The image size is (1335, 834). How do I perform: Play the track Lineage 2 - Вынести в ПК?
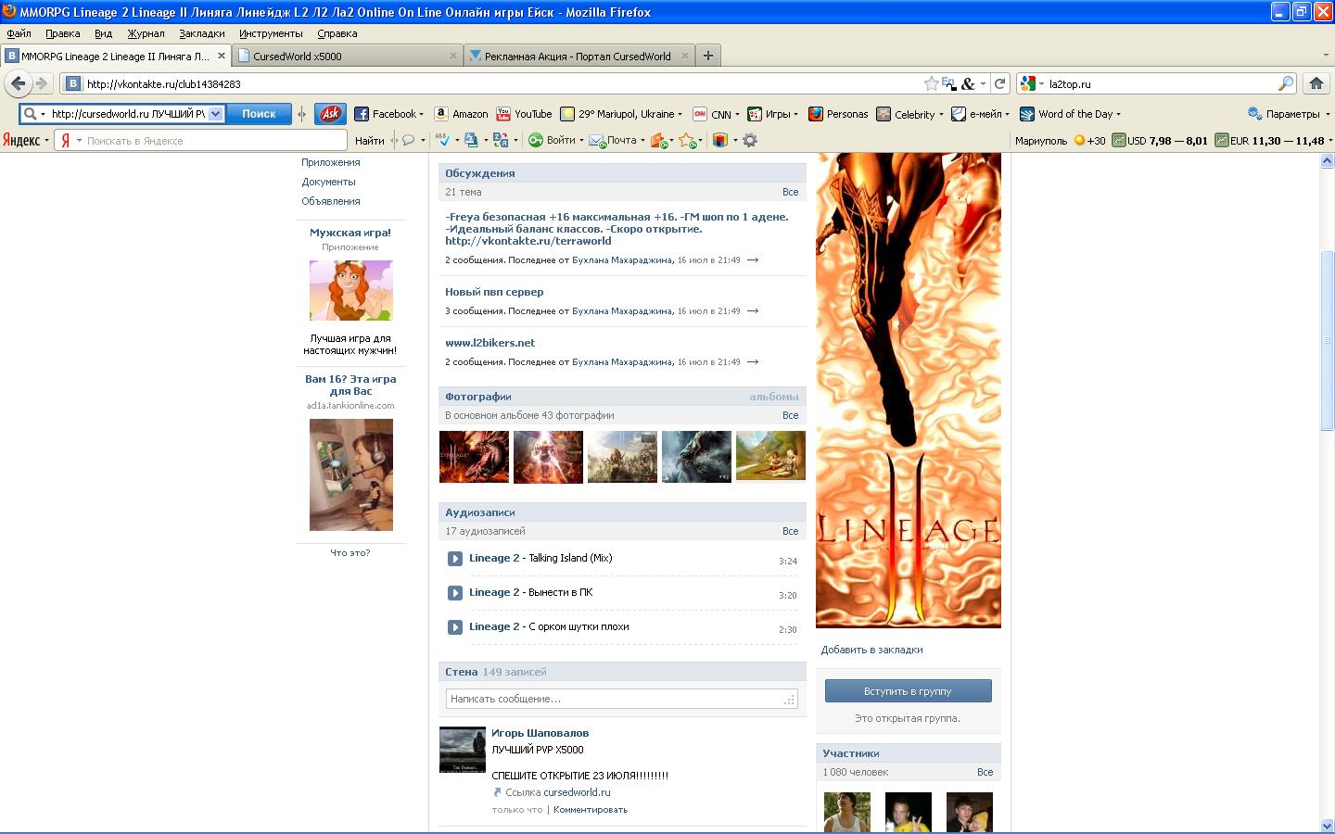(454, 593)
